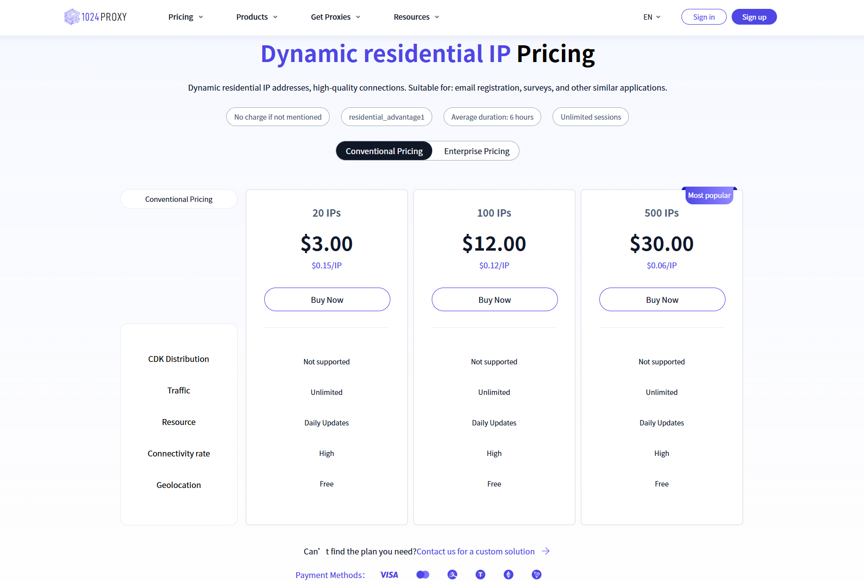Switch to Enterprise Pricing
This screenshot has width=864, height=583.
click(x=476, y=151)
